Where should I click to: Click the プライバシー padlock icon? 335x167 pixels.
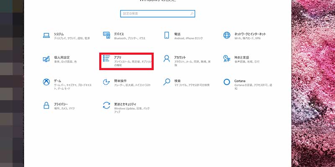pos(46,105)
